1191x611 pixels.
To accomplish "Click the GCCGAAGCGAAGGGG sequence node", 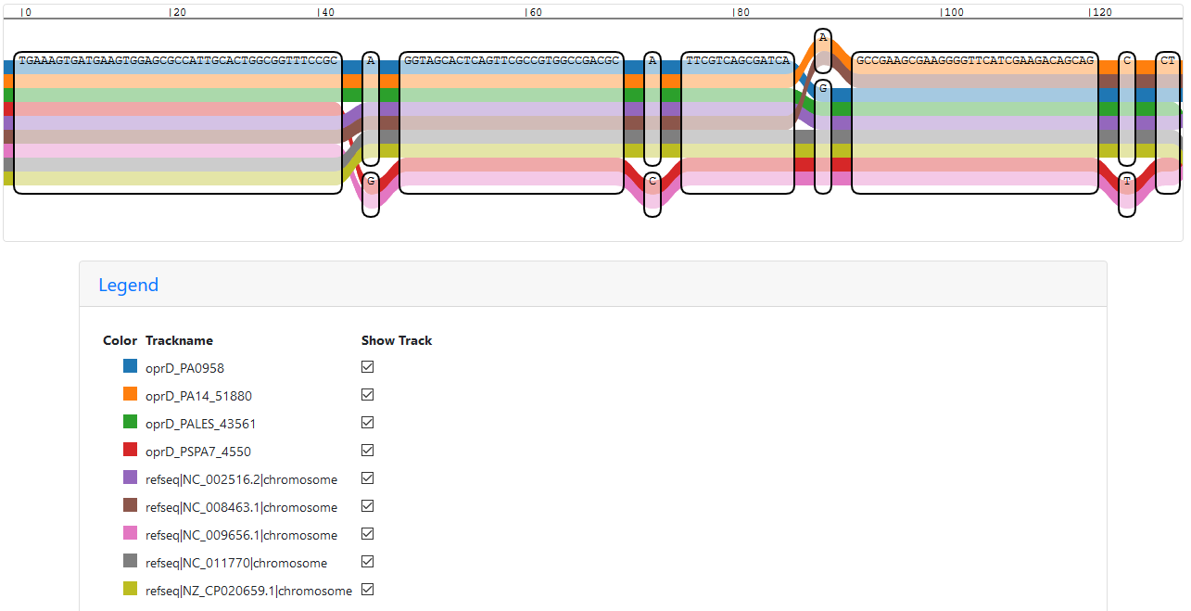I will tap(974, 61).
